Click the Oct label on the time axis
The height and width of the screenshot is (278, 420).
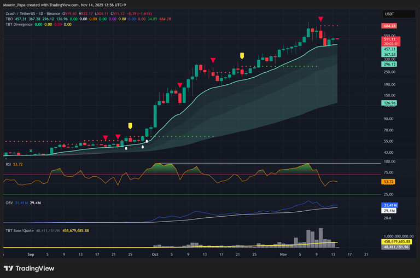pyautogui.click(x=155, y=254)
